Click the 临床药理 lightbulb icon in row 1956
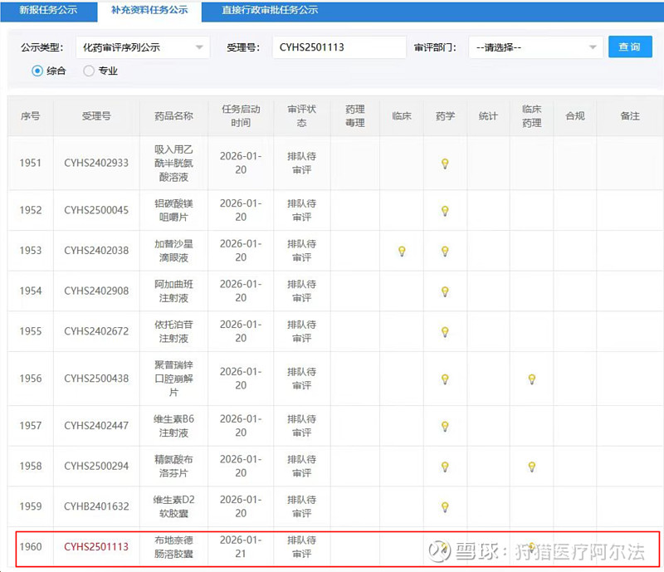This screenshot has height=572, width=664. [532, 379]
